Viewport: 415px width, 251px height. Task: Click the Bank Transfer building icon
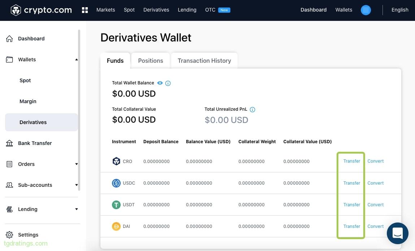coord(9,143)
